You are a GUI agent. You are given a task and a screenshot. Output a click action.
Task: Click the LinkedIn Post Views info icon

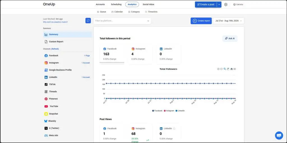click(x=174, y=128)
